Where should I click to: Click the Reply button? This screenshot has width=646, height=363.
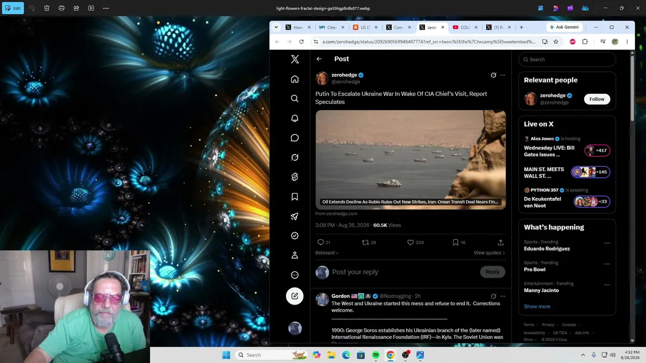493,272
